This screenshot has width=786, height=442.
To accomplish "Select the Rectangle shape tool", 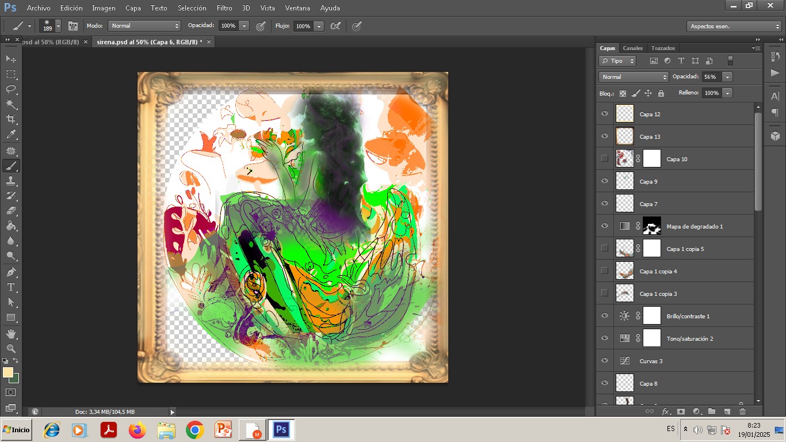I will 11,317.
